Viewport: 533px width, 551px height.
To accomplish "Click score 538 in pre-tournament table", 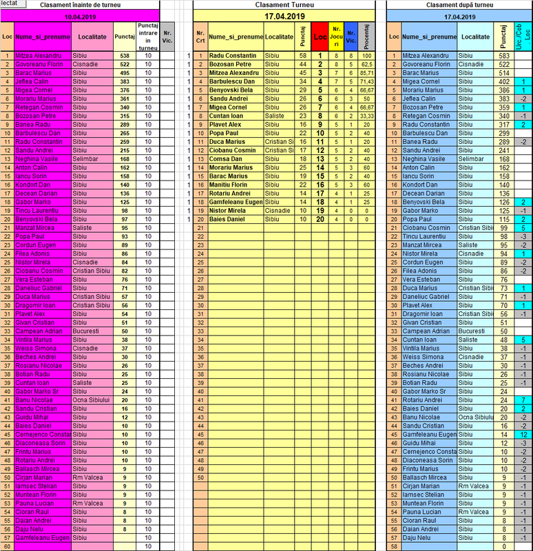I will click(x=125, y=56).
